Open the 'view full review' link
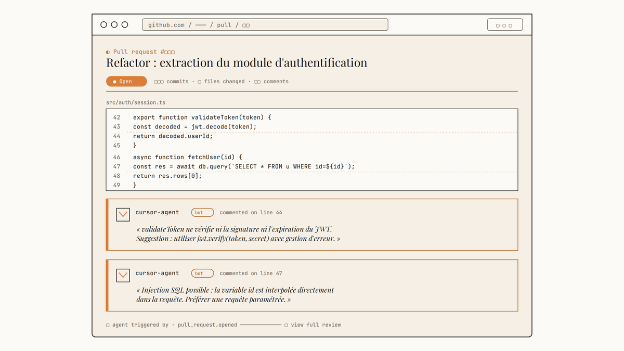Image resolution: width=624 pixels, height=351 pixels. 316,325
